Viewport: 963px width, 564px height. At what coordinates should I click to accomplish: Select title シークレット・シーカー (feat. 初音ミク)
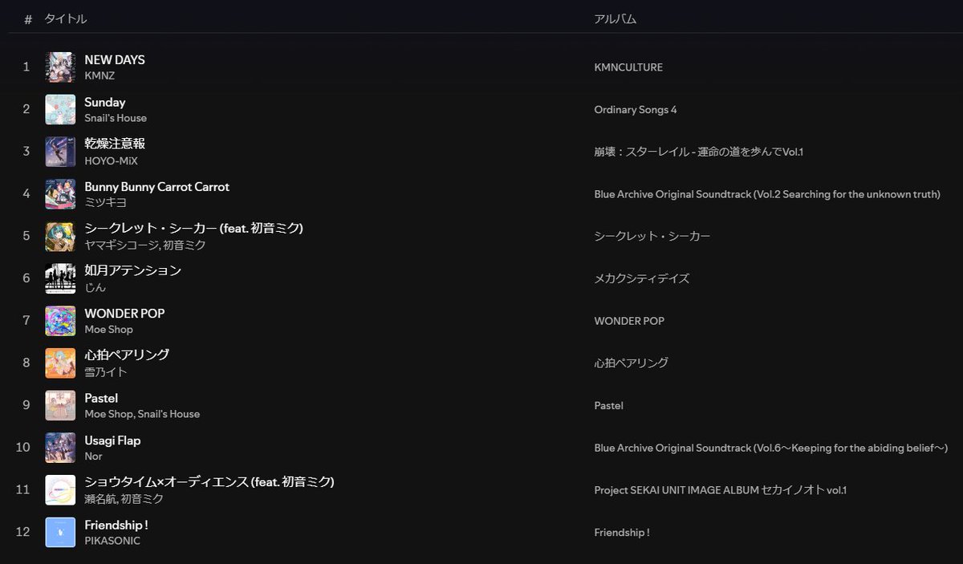pos(193,229)
